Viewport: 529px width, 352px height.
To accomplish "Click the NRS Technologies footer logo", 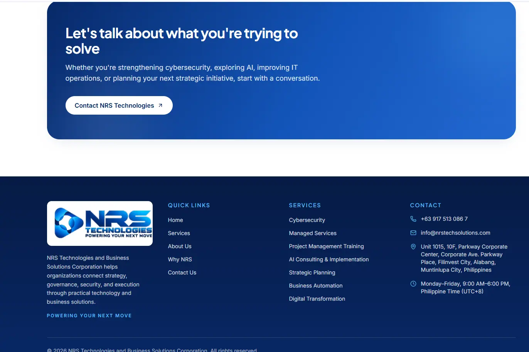I will (100, 223).
